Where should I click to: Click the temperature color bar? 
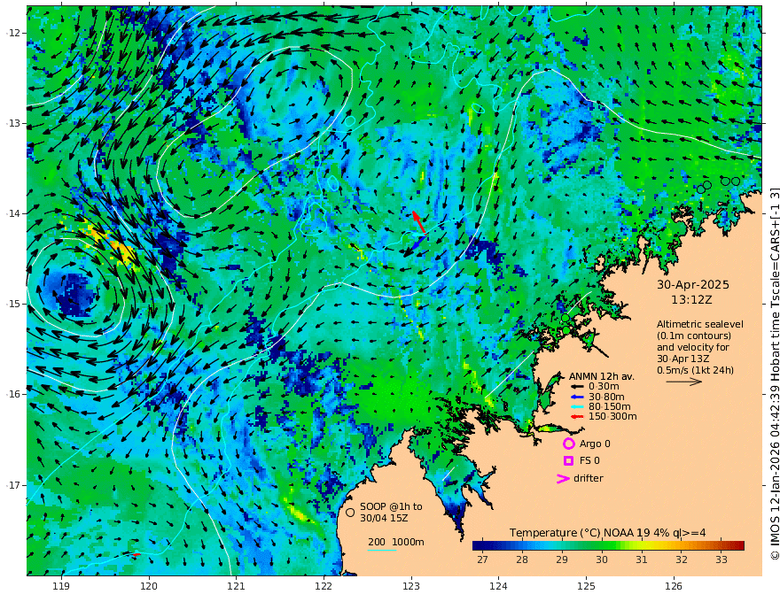[x=608, y=546]
